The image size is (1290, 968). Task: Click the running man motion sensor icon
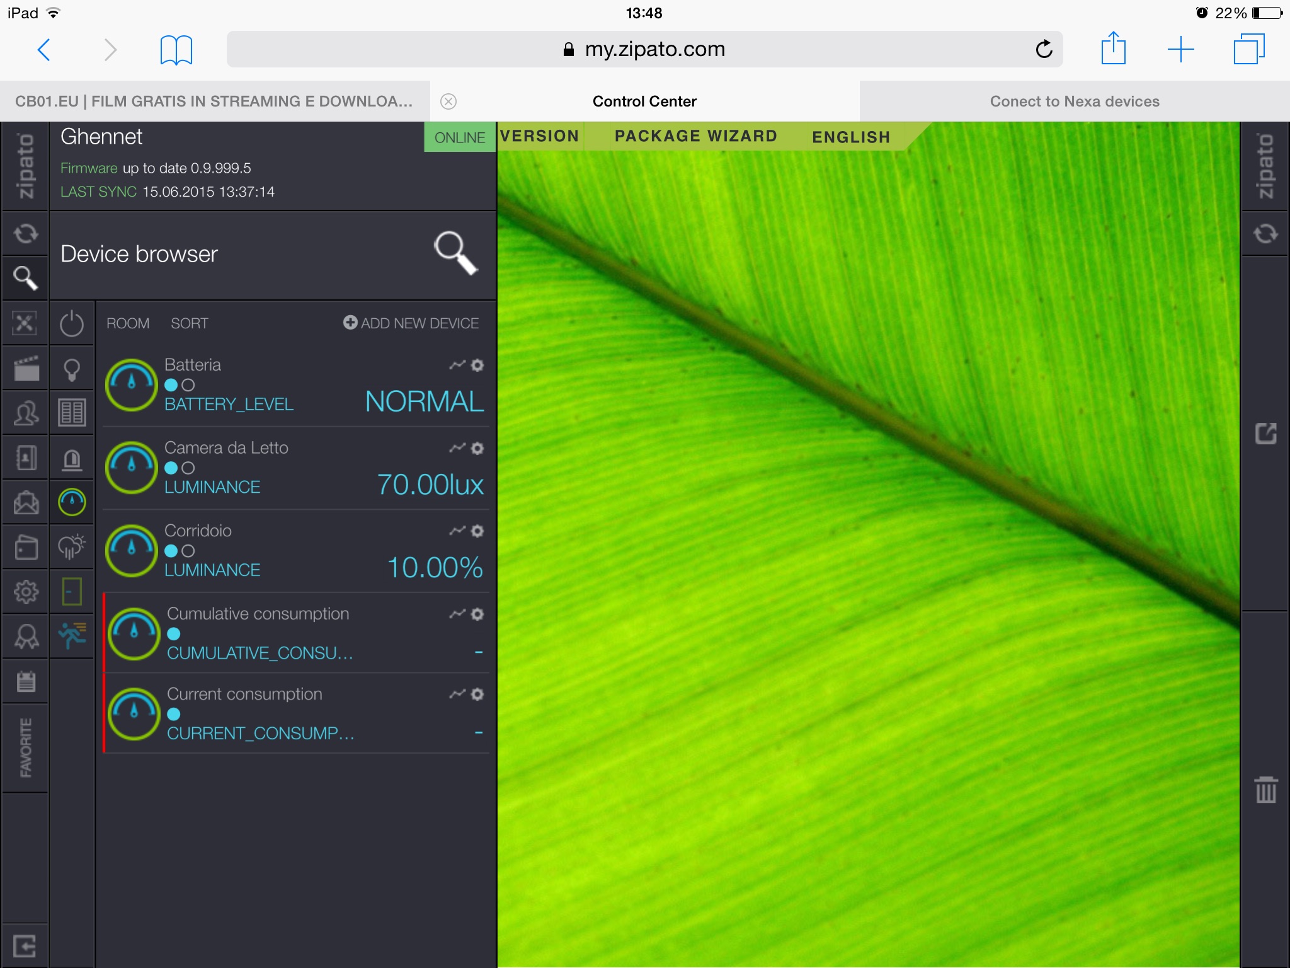point(72,635)
